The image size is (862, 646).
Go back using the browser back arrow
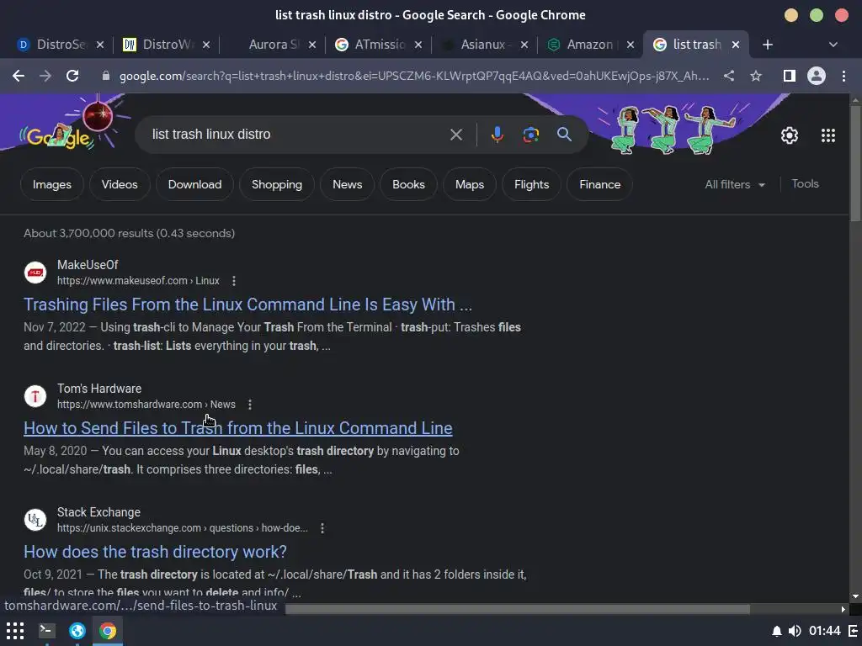19,76
